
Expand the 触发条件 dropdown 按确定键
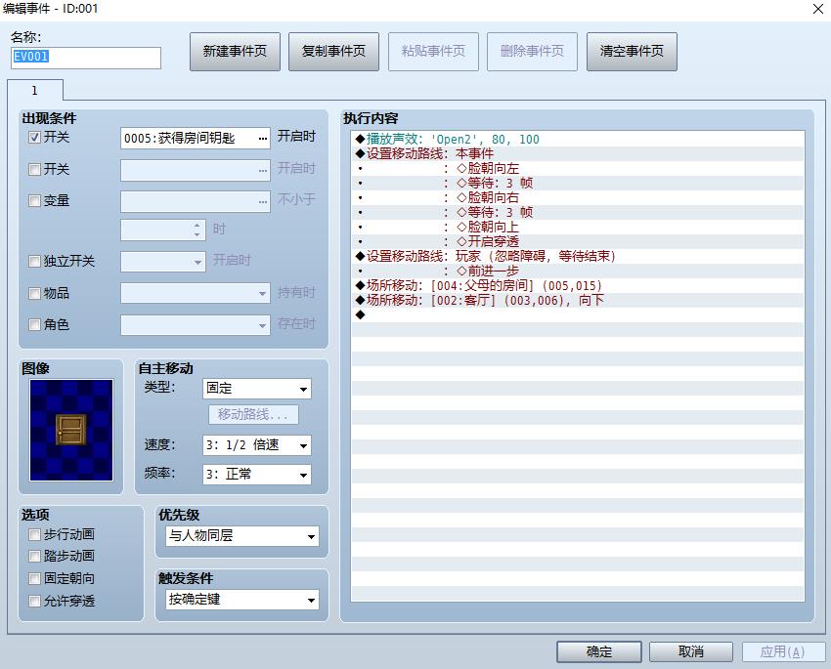pyautogui.click(x=242, y=600)
